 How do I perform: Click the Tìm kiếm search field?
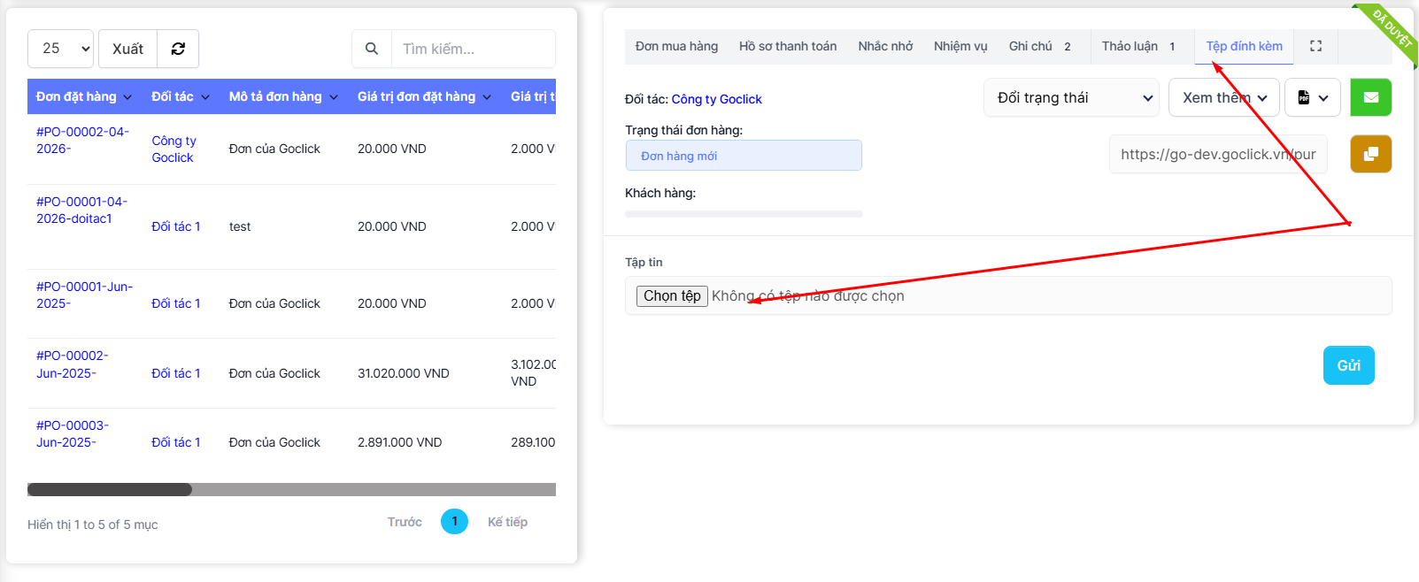click(473, 49)
